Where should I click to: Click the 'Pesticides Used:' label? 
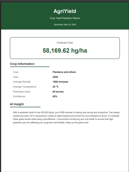tap(22, 92)
